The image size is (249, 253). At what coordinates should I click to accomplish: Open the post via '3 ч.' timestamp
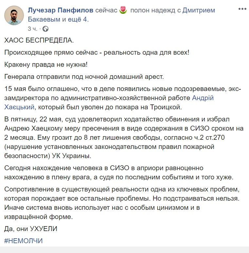click(x=33, y=29)
